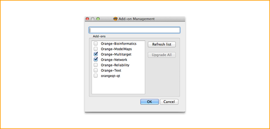Select the Orange-Multitarget label
Viewport: 270px width, 129px height.
point(116,54)
